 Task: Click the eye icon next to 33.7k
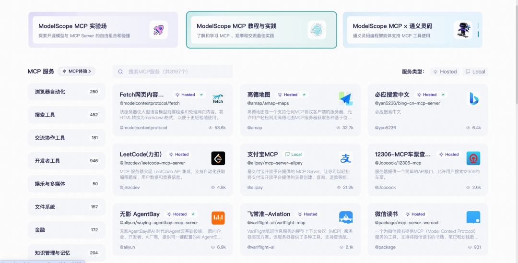tap(338, 128)
